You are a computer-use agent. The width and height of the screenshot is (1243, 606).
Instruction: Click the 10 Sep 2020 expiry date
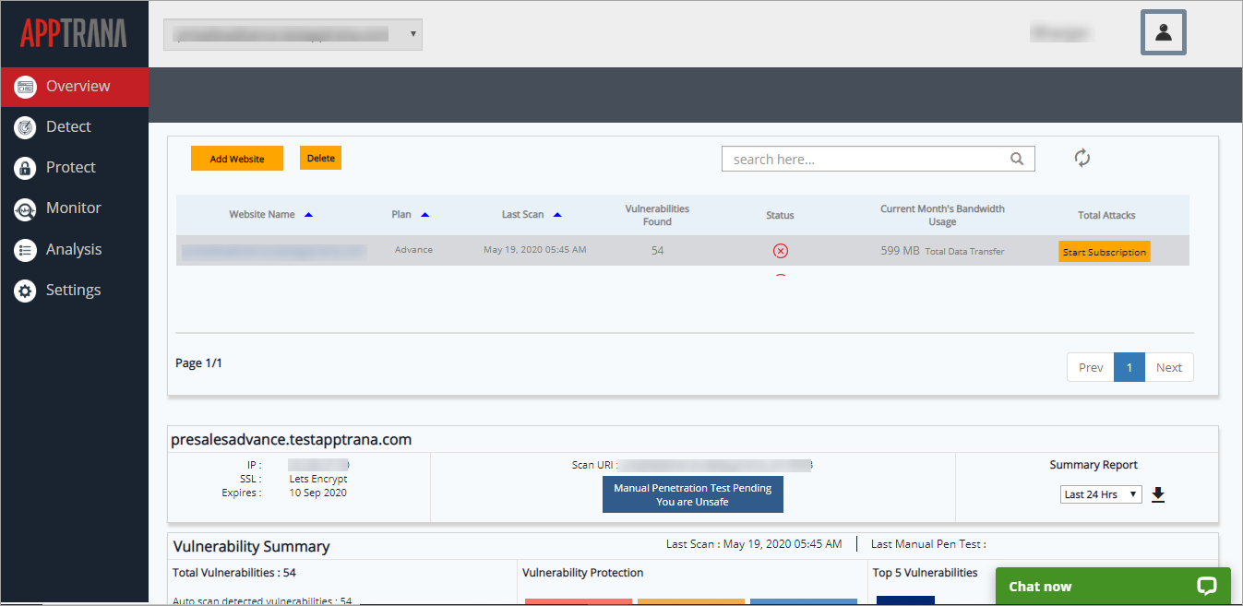pyautogui.click(x=317, y=493)
